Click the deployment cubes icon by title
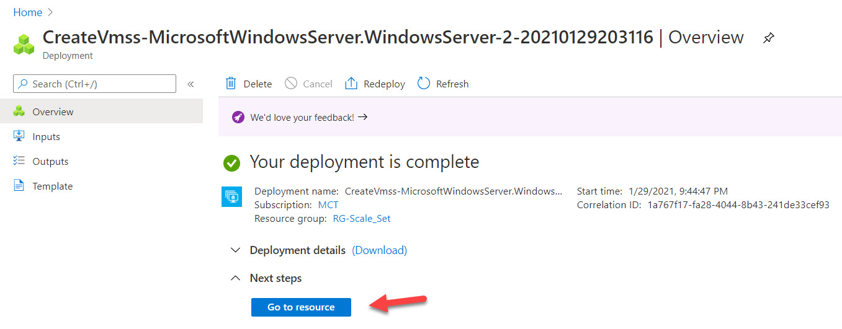This screenshot has width=842, height=329. (24, 45)
